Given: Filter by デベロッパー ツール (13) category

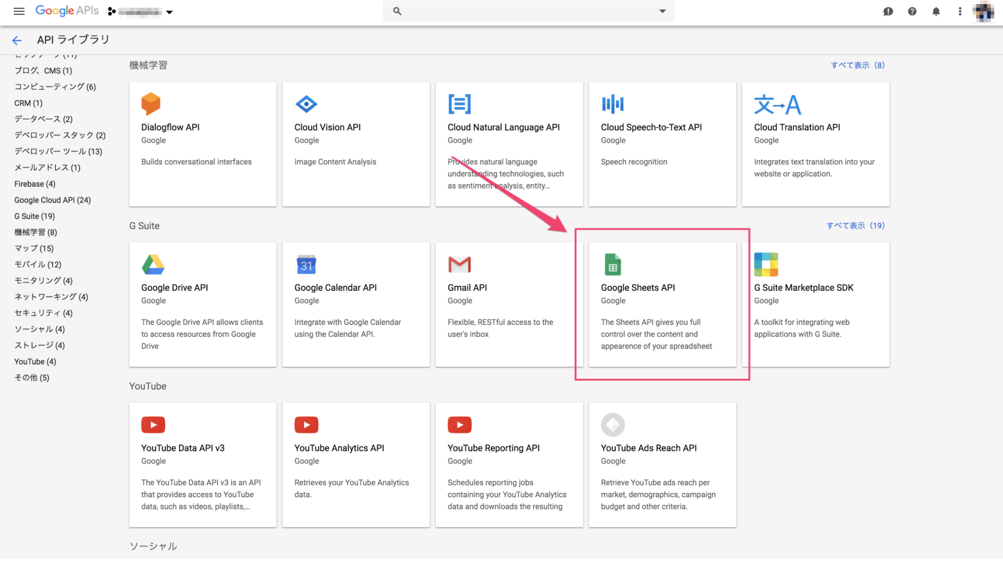Looking at the screenshot, I should [58, 152].
